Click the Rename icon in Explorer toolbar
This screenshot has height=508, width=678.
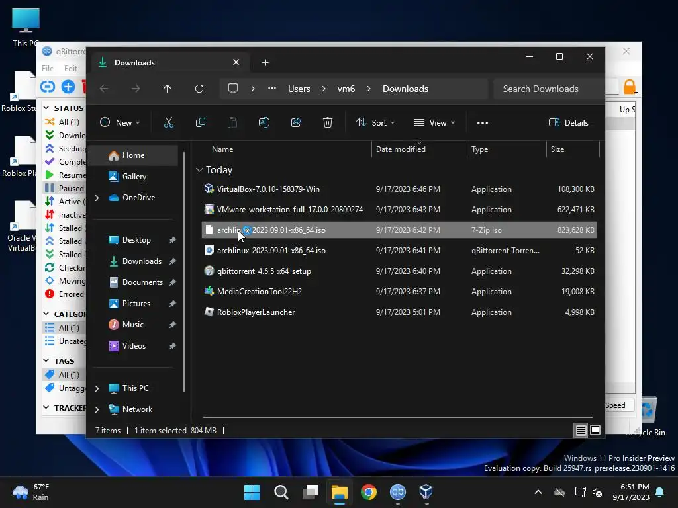pyautogui.click(x=264, y=122)
